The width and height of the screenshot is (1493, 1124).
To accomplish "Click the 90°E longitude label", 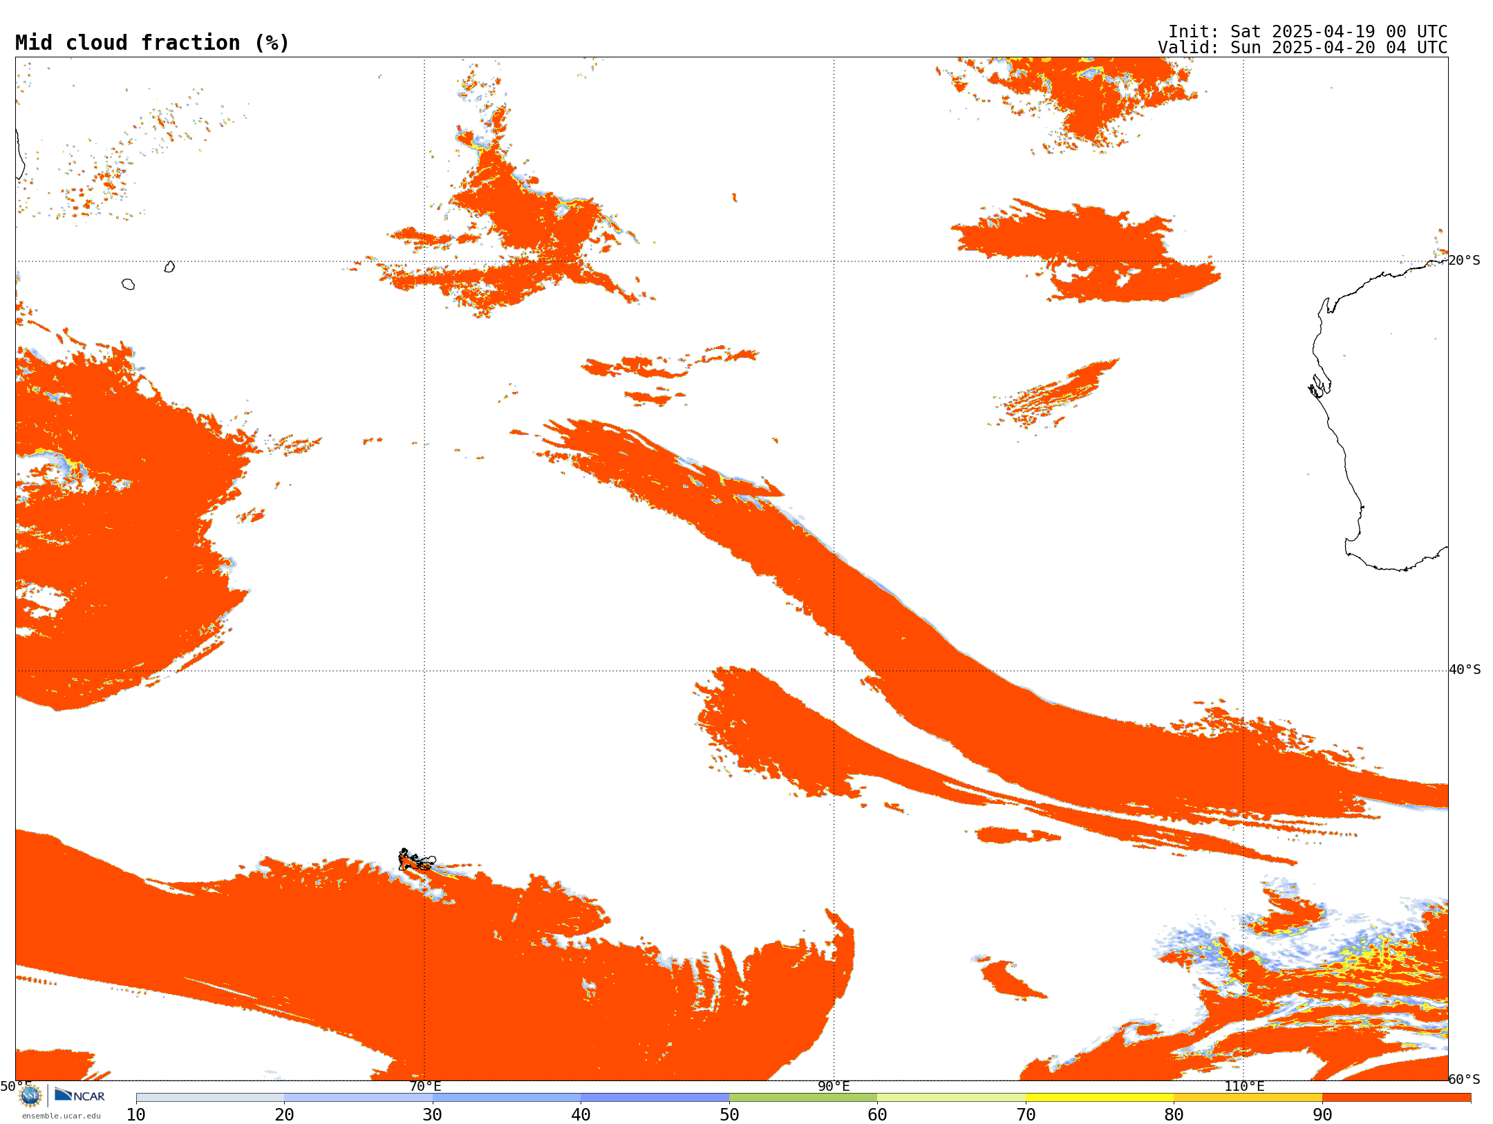I will click(x=834, y=1086).
